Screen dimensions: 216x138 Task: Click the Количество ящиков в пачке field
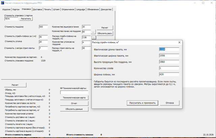pyautogui.click(x=86, y=27)
